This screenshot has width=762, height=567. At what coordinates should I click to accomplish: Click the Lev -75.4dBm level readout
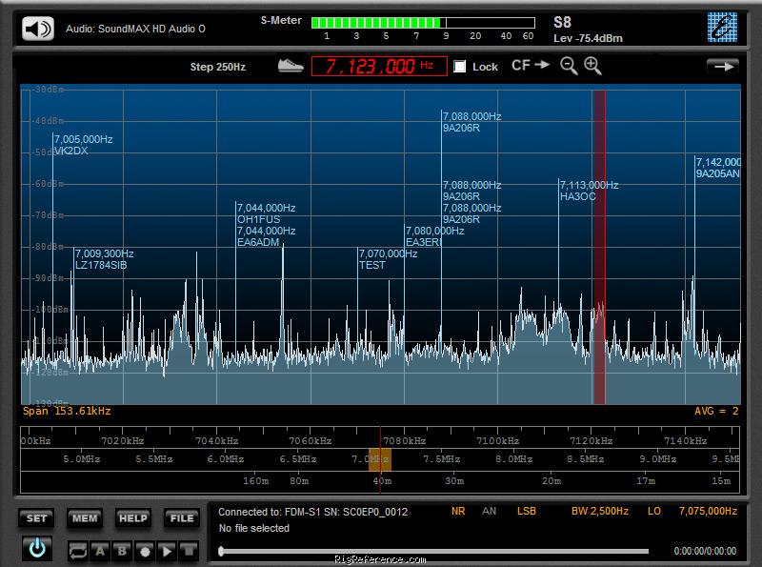coord(588,38)
